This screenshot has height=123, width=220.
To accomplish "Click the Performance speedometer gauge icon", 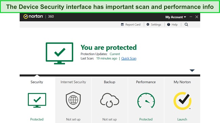I will click(146, 100).
